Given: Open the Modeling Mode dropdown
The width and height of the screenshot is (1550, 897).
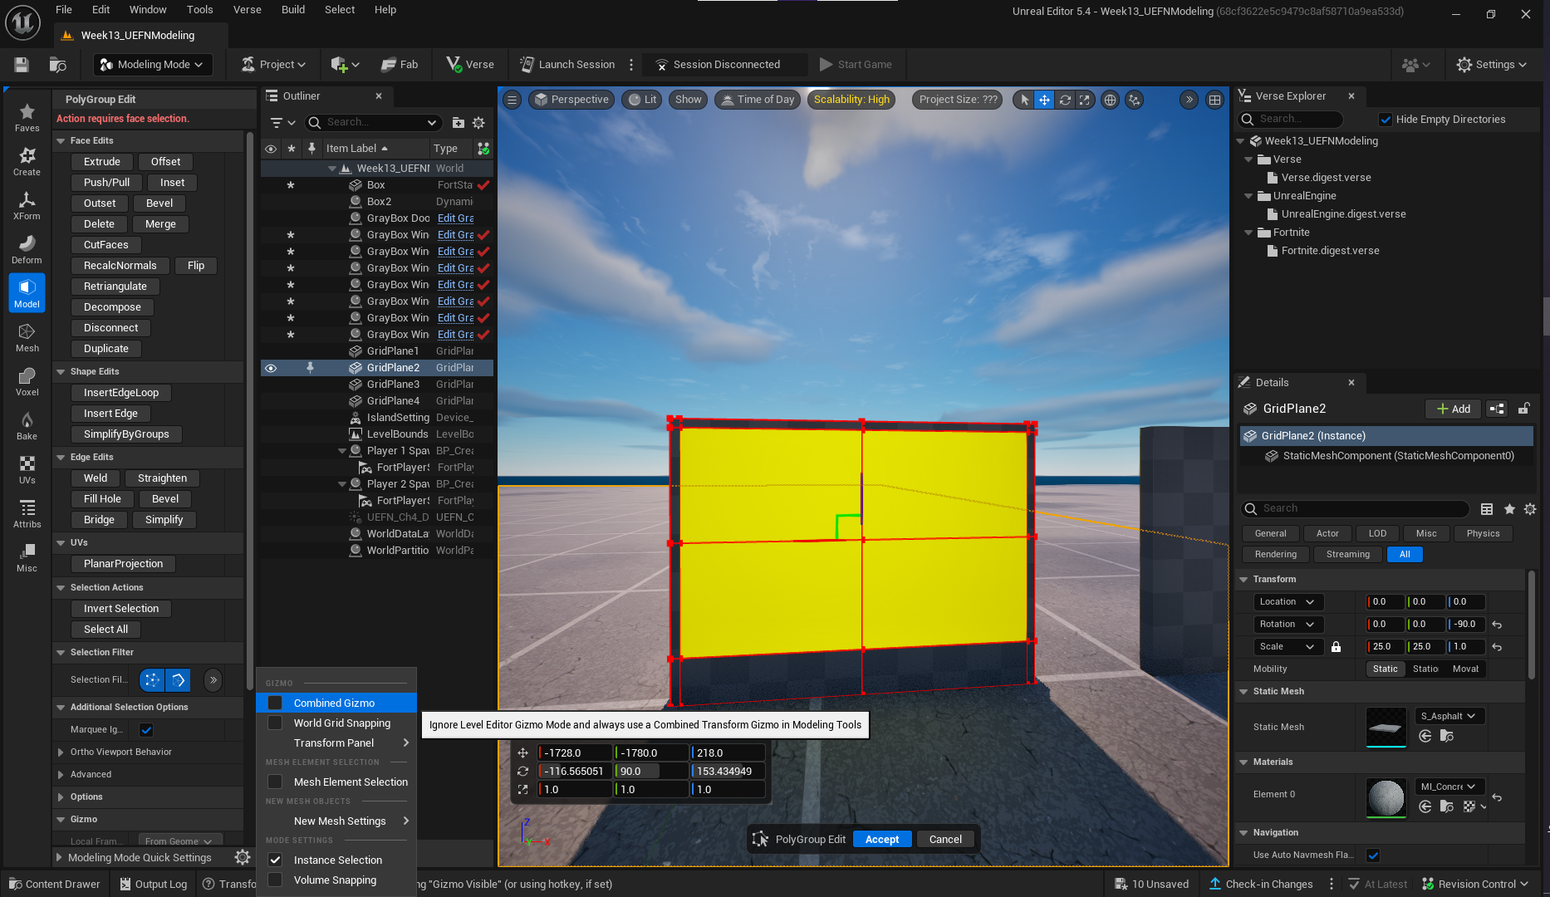Looking at the screenshot, I should click(152, 64).
